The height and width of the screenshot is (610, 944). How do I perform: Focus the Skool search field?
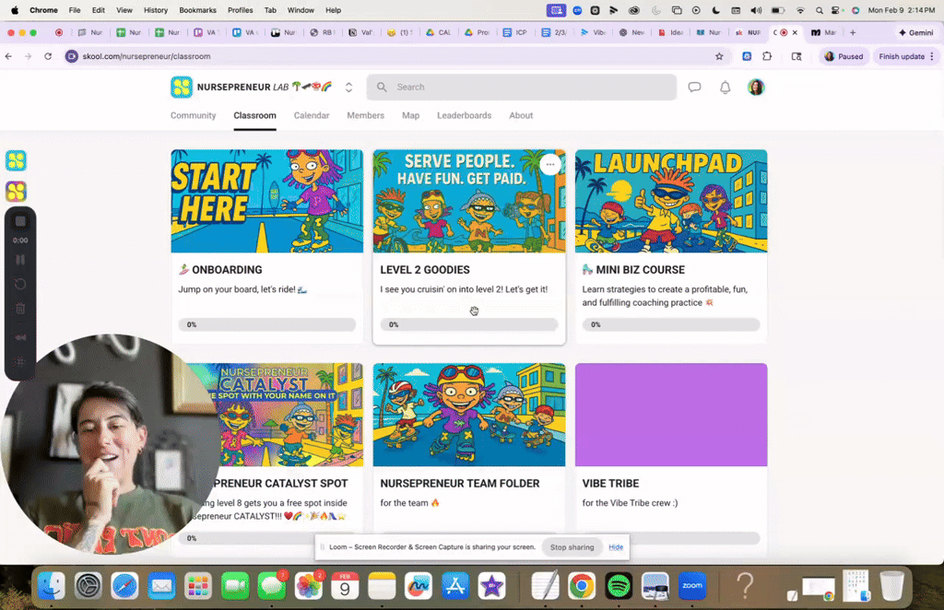pos(522,88)
